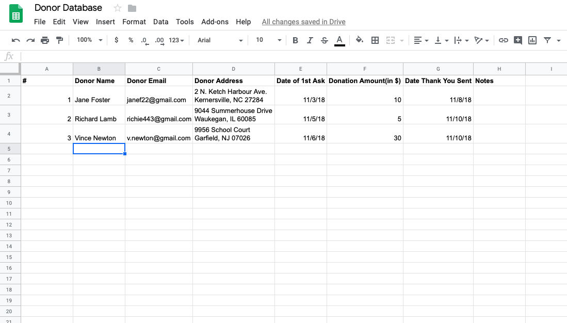567x323 pixels.
Task: Open the 123 number format dropdown
Action: tap(176, 40)
